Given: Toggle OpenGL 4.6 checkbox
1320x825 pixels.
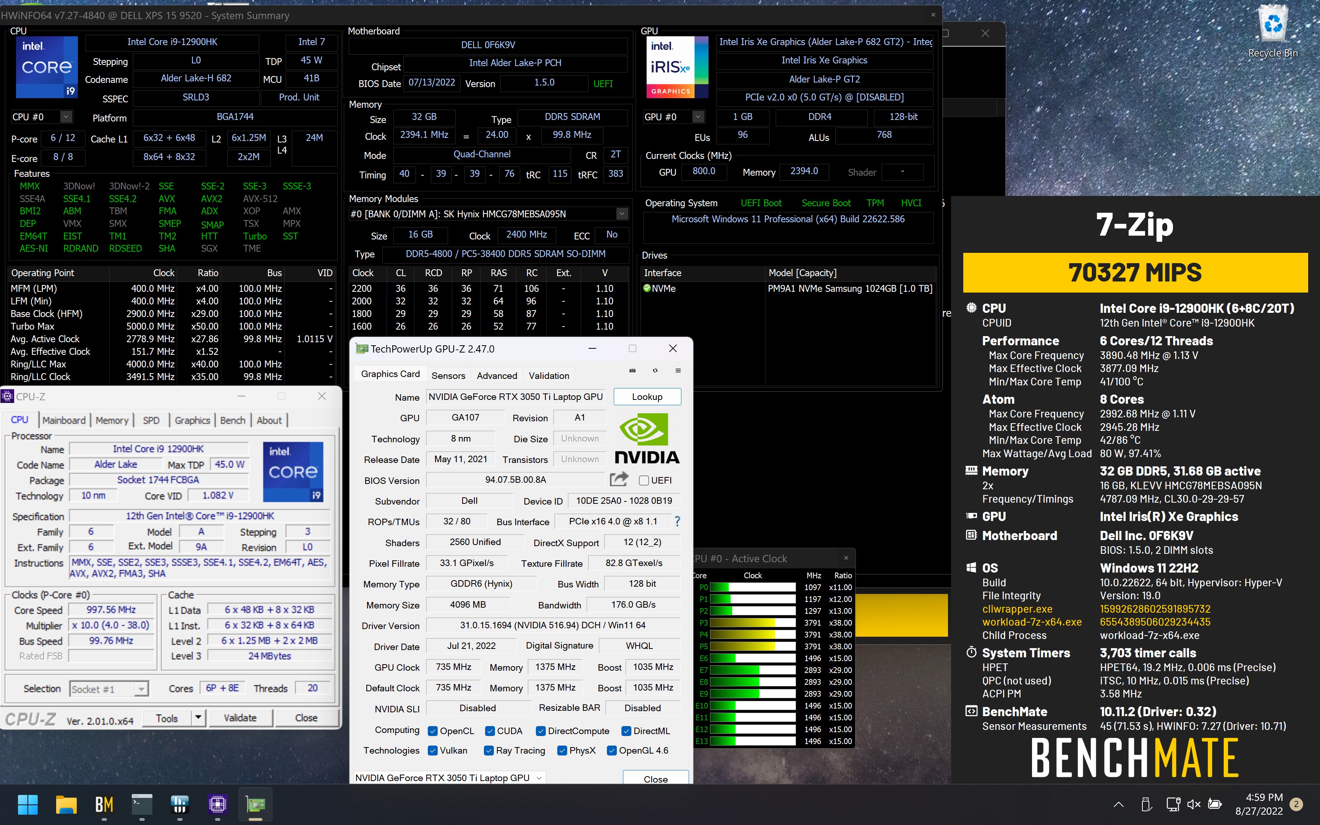Looking at the screenshot, I should (x=611, y=750).
